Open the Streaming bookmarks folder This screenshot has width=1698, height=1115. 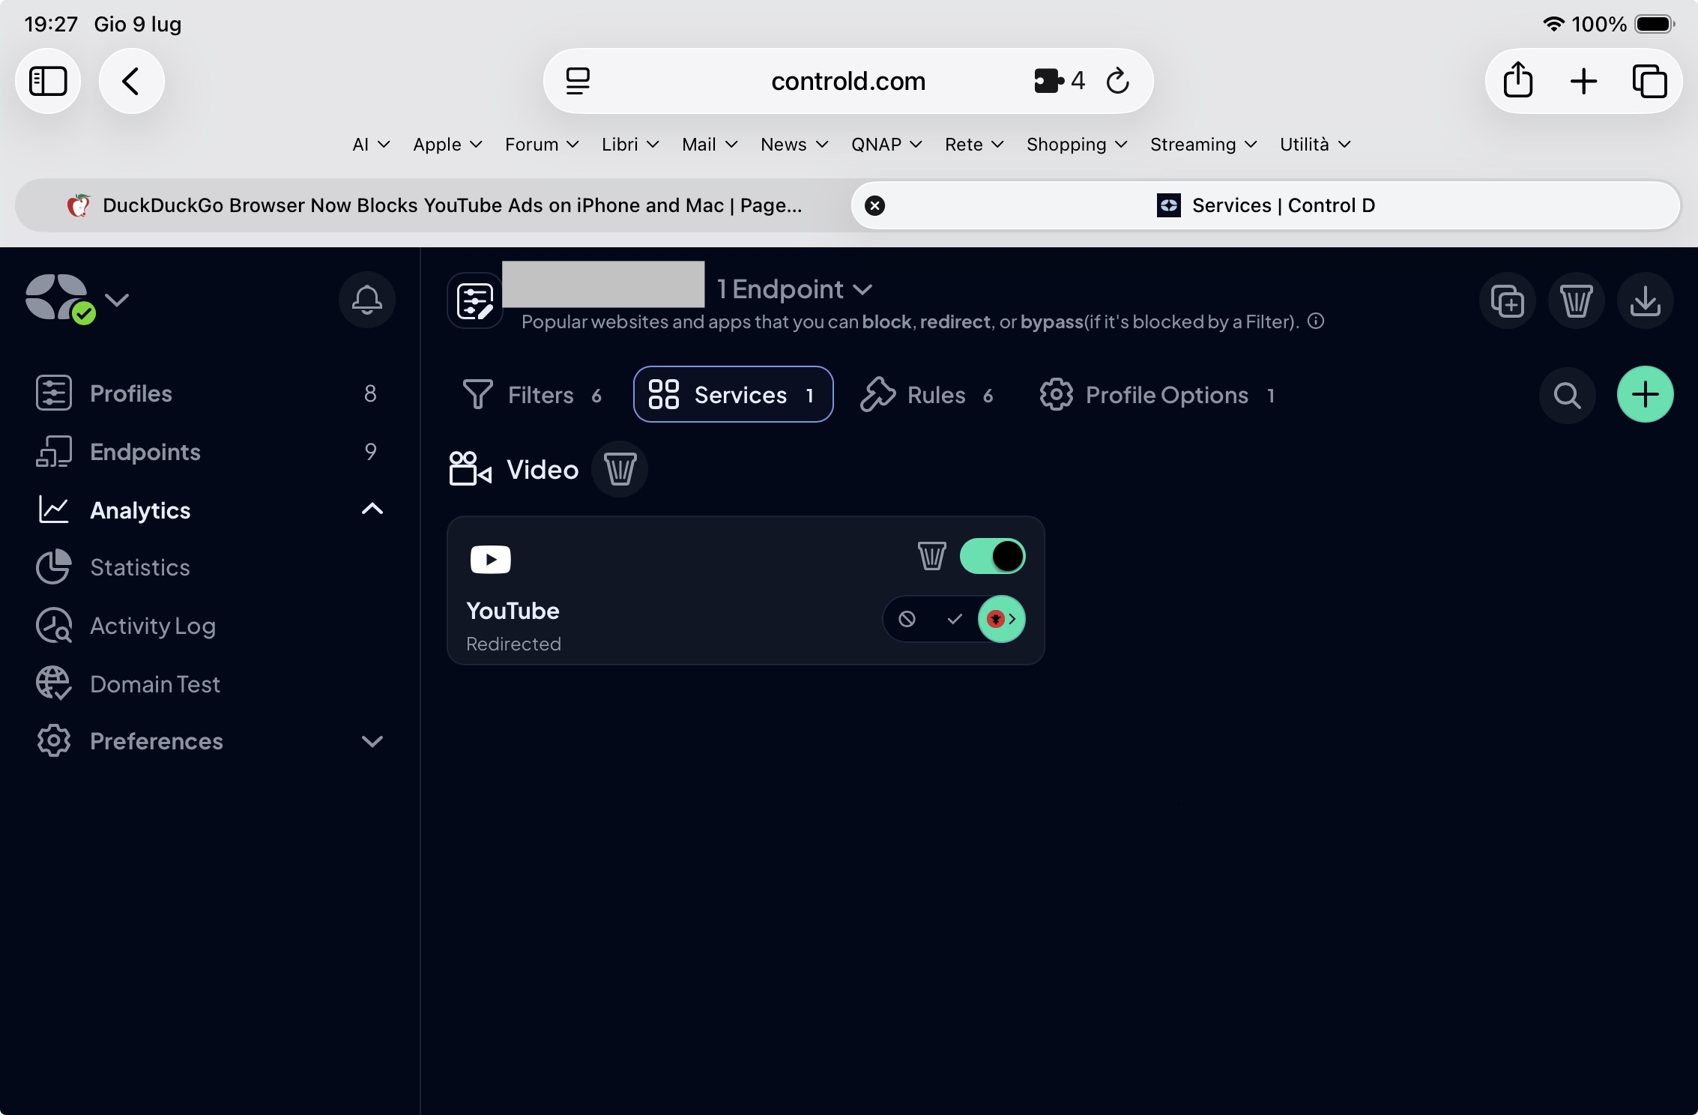pos(1203,145)
